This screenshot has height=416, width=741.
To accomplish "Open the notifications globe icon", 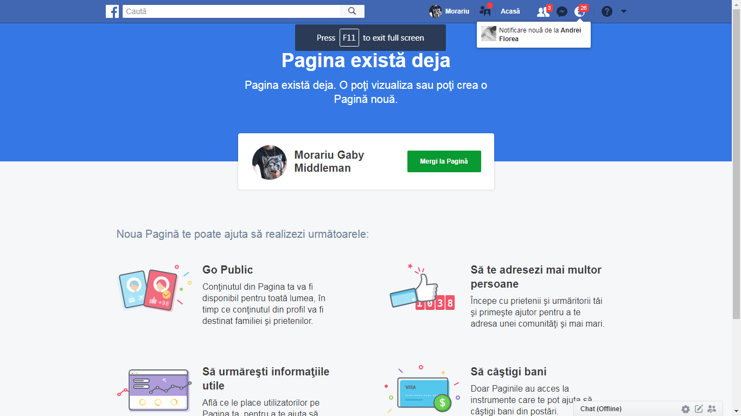I will coord(580,11).
